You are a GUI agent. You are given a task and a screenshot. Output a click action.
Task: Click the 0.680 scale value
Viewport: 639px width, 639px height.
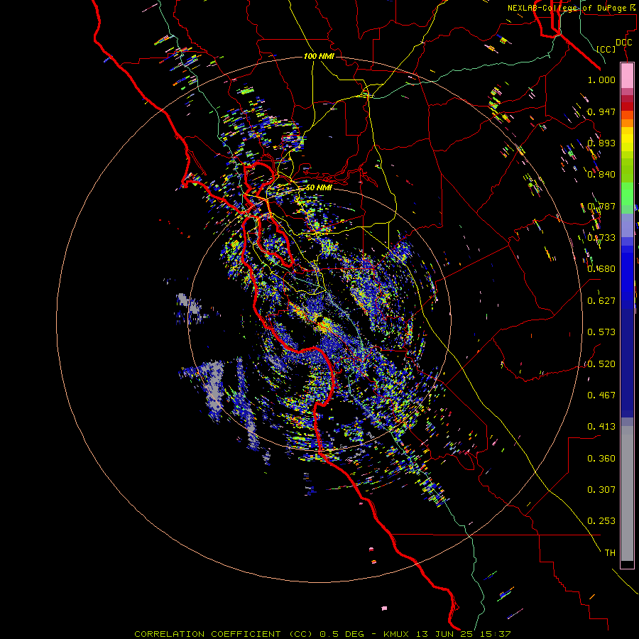pyautogui.click(x=601, y=269)
